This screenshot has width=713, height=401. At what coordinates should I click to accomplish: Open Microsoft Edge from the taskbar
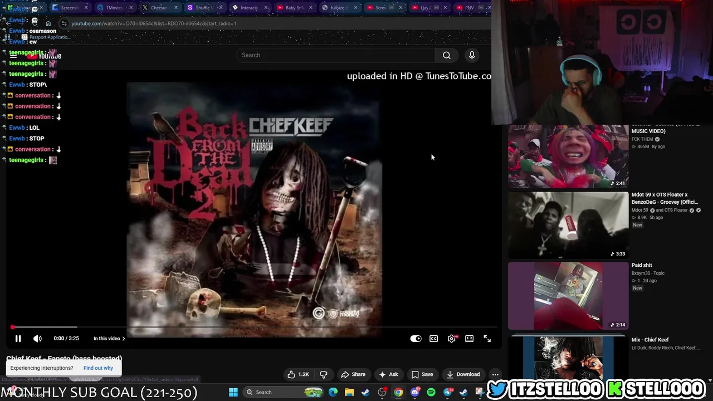tap(333, 392)
